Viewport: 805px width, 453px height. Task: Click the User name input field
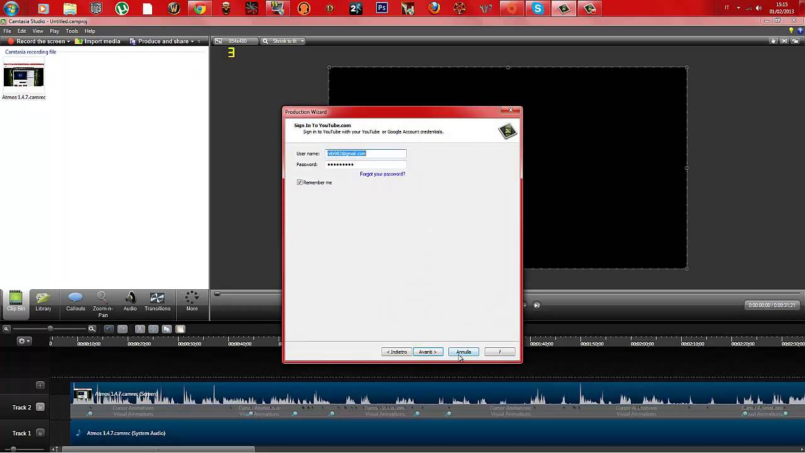(366, 154)
